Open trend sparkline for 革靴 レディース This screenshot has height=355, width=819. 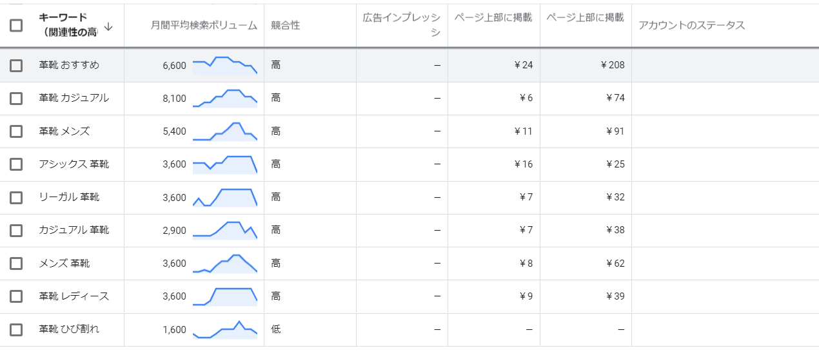[225, 296]
